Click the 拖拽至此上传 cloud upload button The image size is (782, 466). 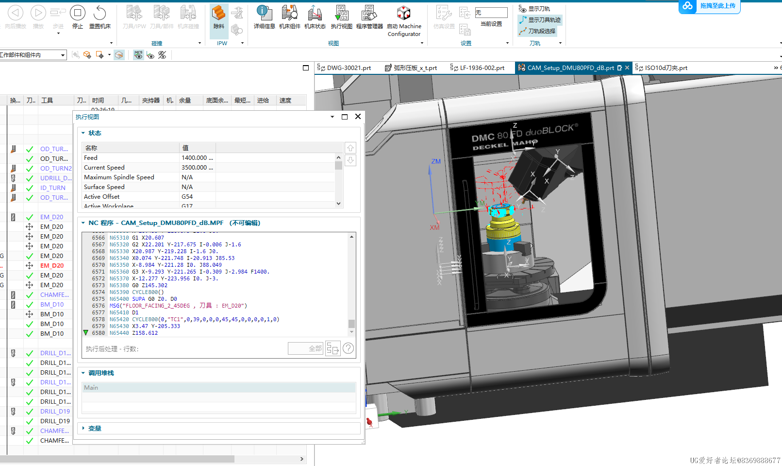click(x=710, y=6)
